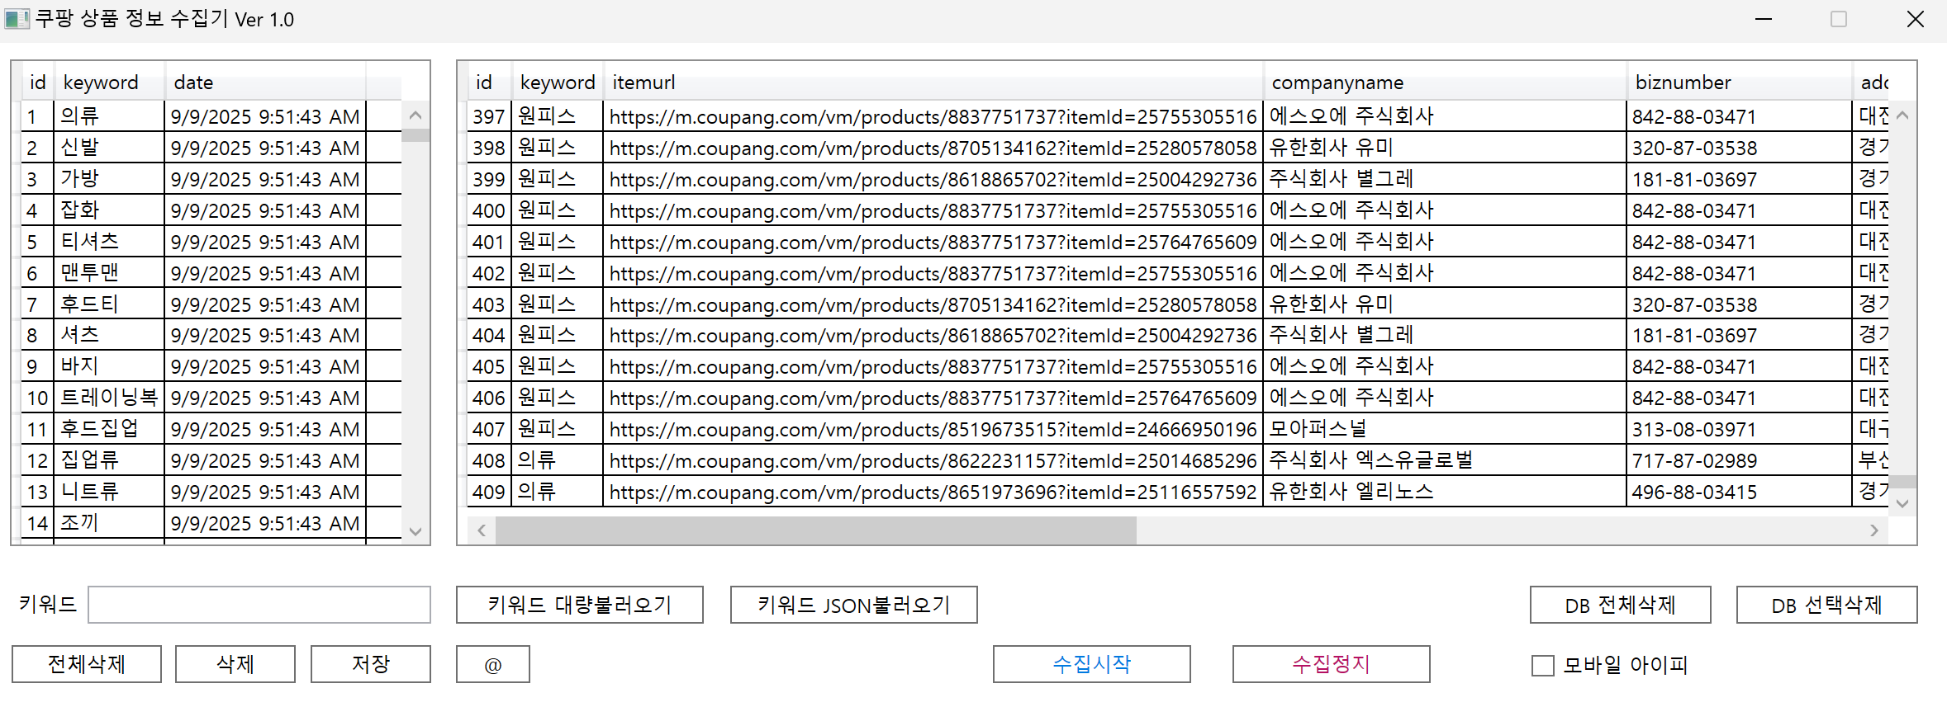Click the 키워드 JSON불러오기 button
Viewport: 1947px width, 707px height.
tap(853, 605)
